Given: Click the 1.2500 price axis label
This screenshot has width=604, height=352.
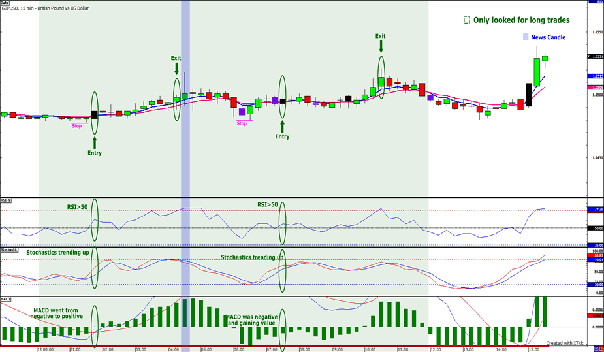Looking at the screenshot, I should click(597, 94).
